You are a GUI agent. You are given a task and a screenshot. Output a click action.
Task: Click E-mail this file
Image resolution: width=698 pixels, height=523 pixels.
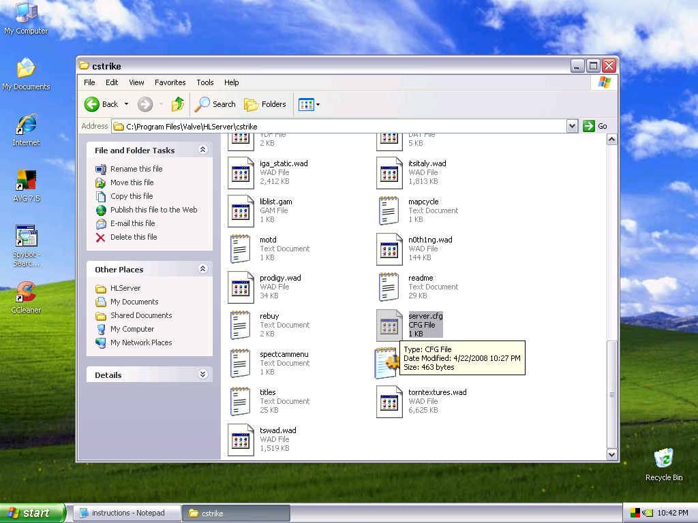[133, 223]
